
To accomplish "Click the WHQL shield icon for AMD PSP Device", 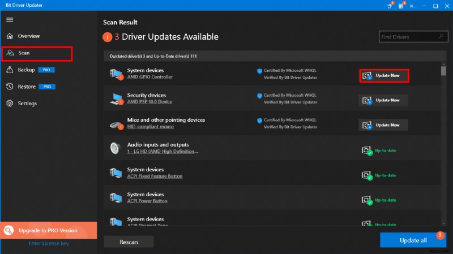I will coord(259,96).
